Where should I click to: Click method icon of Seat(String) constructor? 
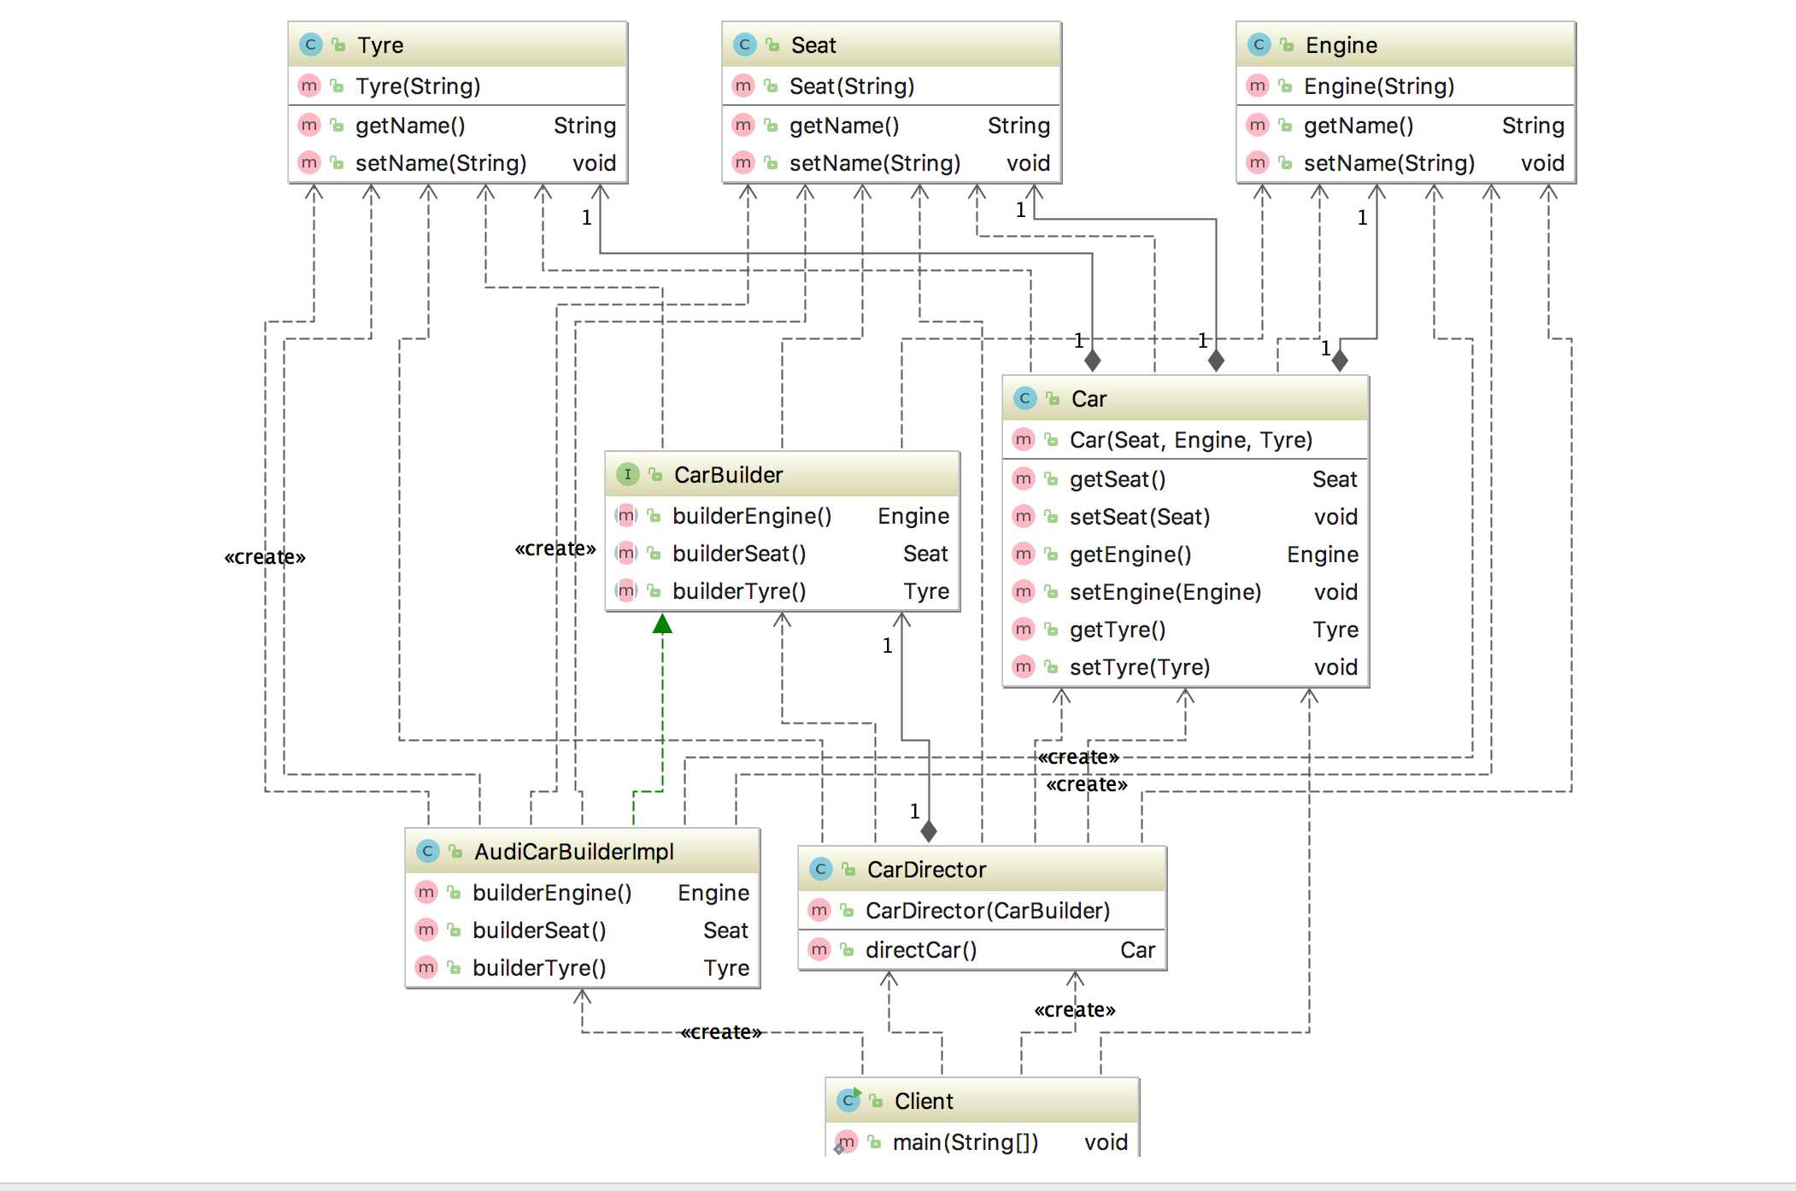(743, 85)
